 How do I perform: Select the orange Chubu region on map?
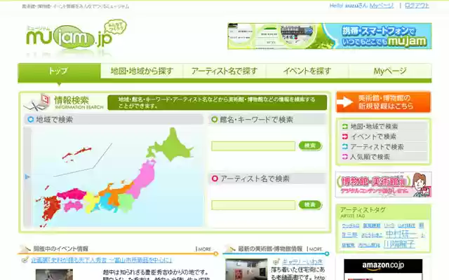114,193
